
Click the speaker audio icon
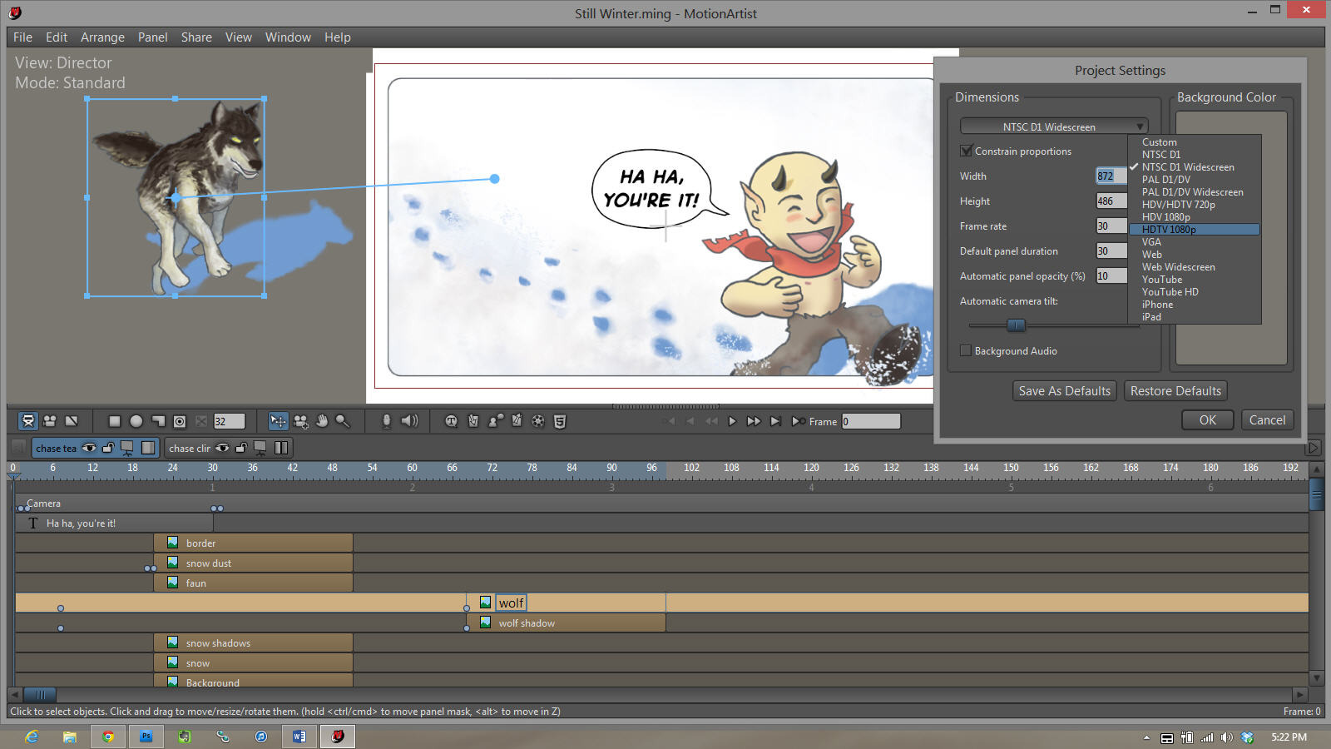tap(409, 421)
